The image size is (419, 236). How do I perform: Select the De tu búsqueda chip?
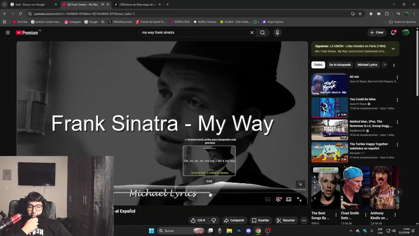[x=340, y=65]
